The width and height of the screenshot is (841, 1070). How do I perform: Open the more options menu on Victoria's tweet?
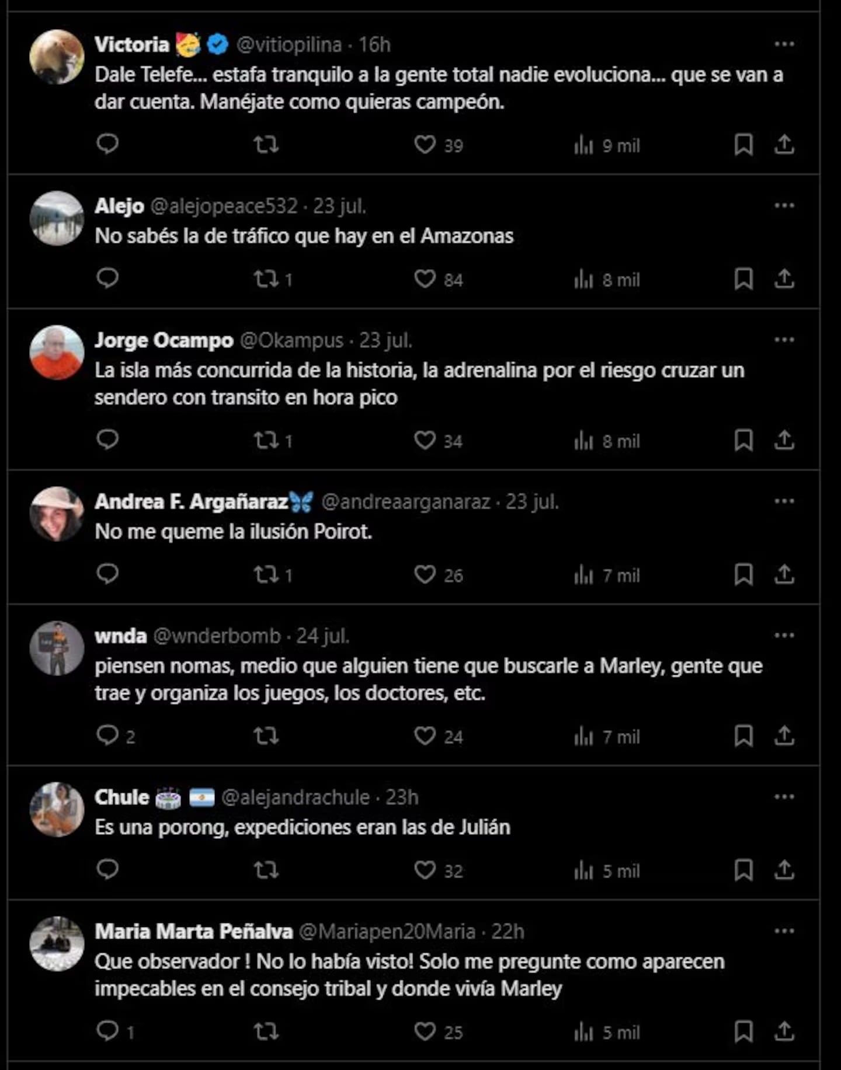tap(785, 42)
